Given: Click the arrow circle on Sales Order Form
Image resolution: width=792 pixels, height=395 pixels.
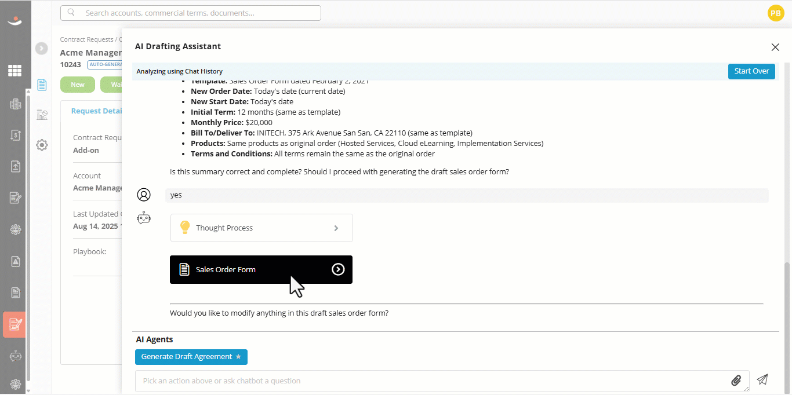Looking at the screenshot, I should point(338,269).
